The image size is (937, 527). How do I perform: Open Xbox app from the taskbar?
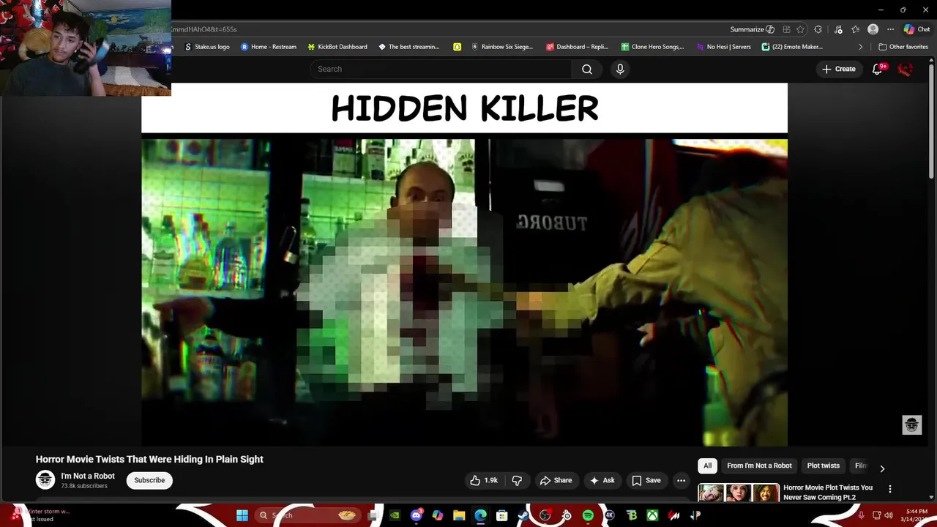click(x=652, y=515)
